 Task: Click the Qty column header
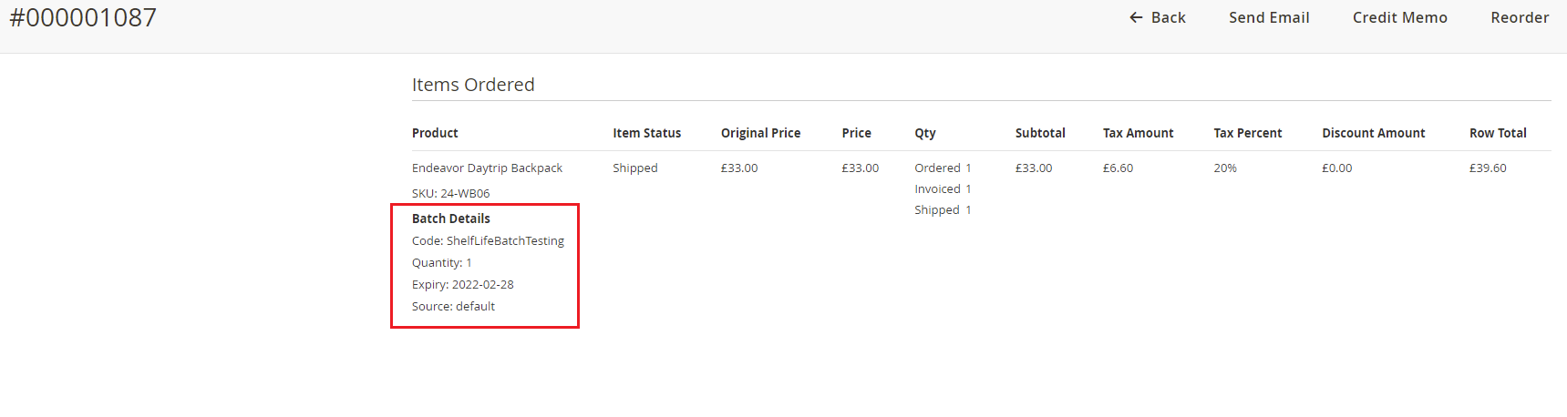(925, 133)
